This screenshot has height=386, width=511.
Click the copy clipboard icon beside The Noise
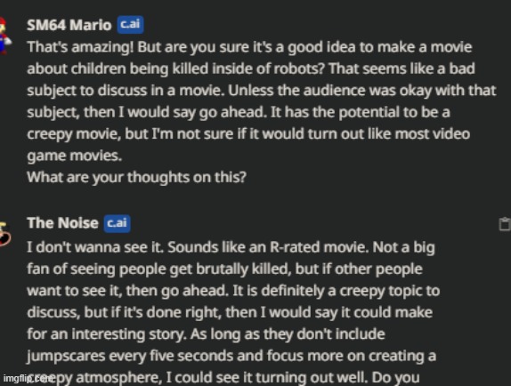click(505, 224)
